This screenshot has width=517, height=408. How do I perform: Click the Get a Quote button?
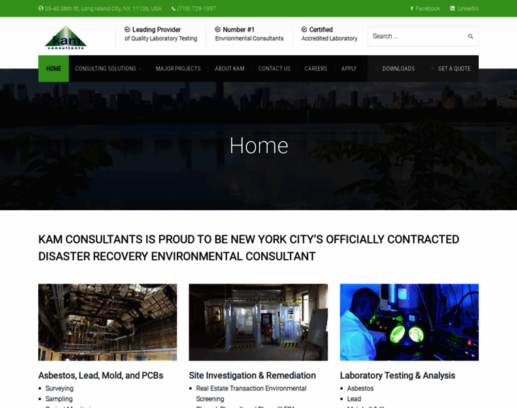[x=454, y=69]
